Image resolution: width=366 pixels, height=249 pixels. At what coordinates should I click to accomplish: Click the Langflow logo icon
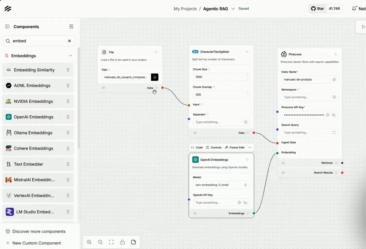click(8, 9)
